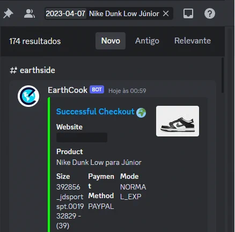Click the Hoje às 00:59 timestamp
The width and height of the screenshot is (235, 232).
(x=127, y=91)
